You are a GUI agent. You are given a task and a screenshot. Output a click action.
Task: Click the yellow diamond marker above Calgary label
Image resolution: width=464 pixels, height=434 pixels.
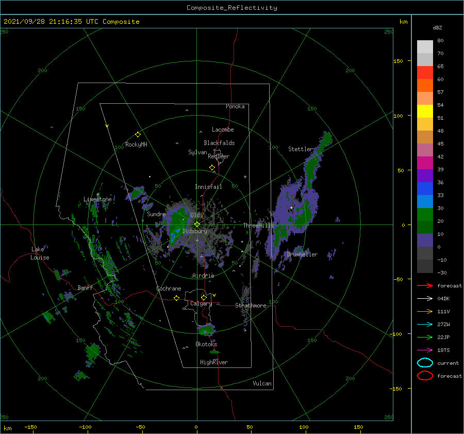tap(204, 297)
